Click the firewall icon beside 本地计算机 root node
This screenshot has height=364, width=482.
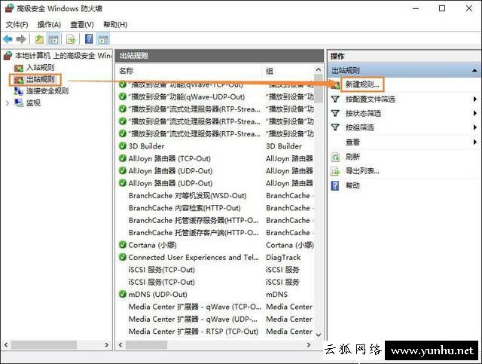click(8, 56)
